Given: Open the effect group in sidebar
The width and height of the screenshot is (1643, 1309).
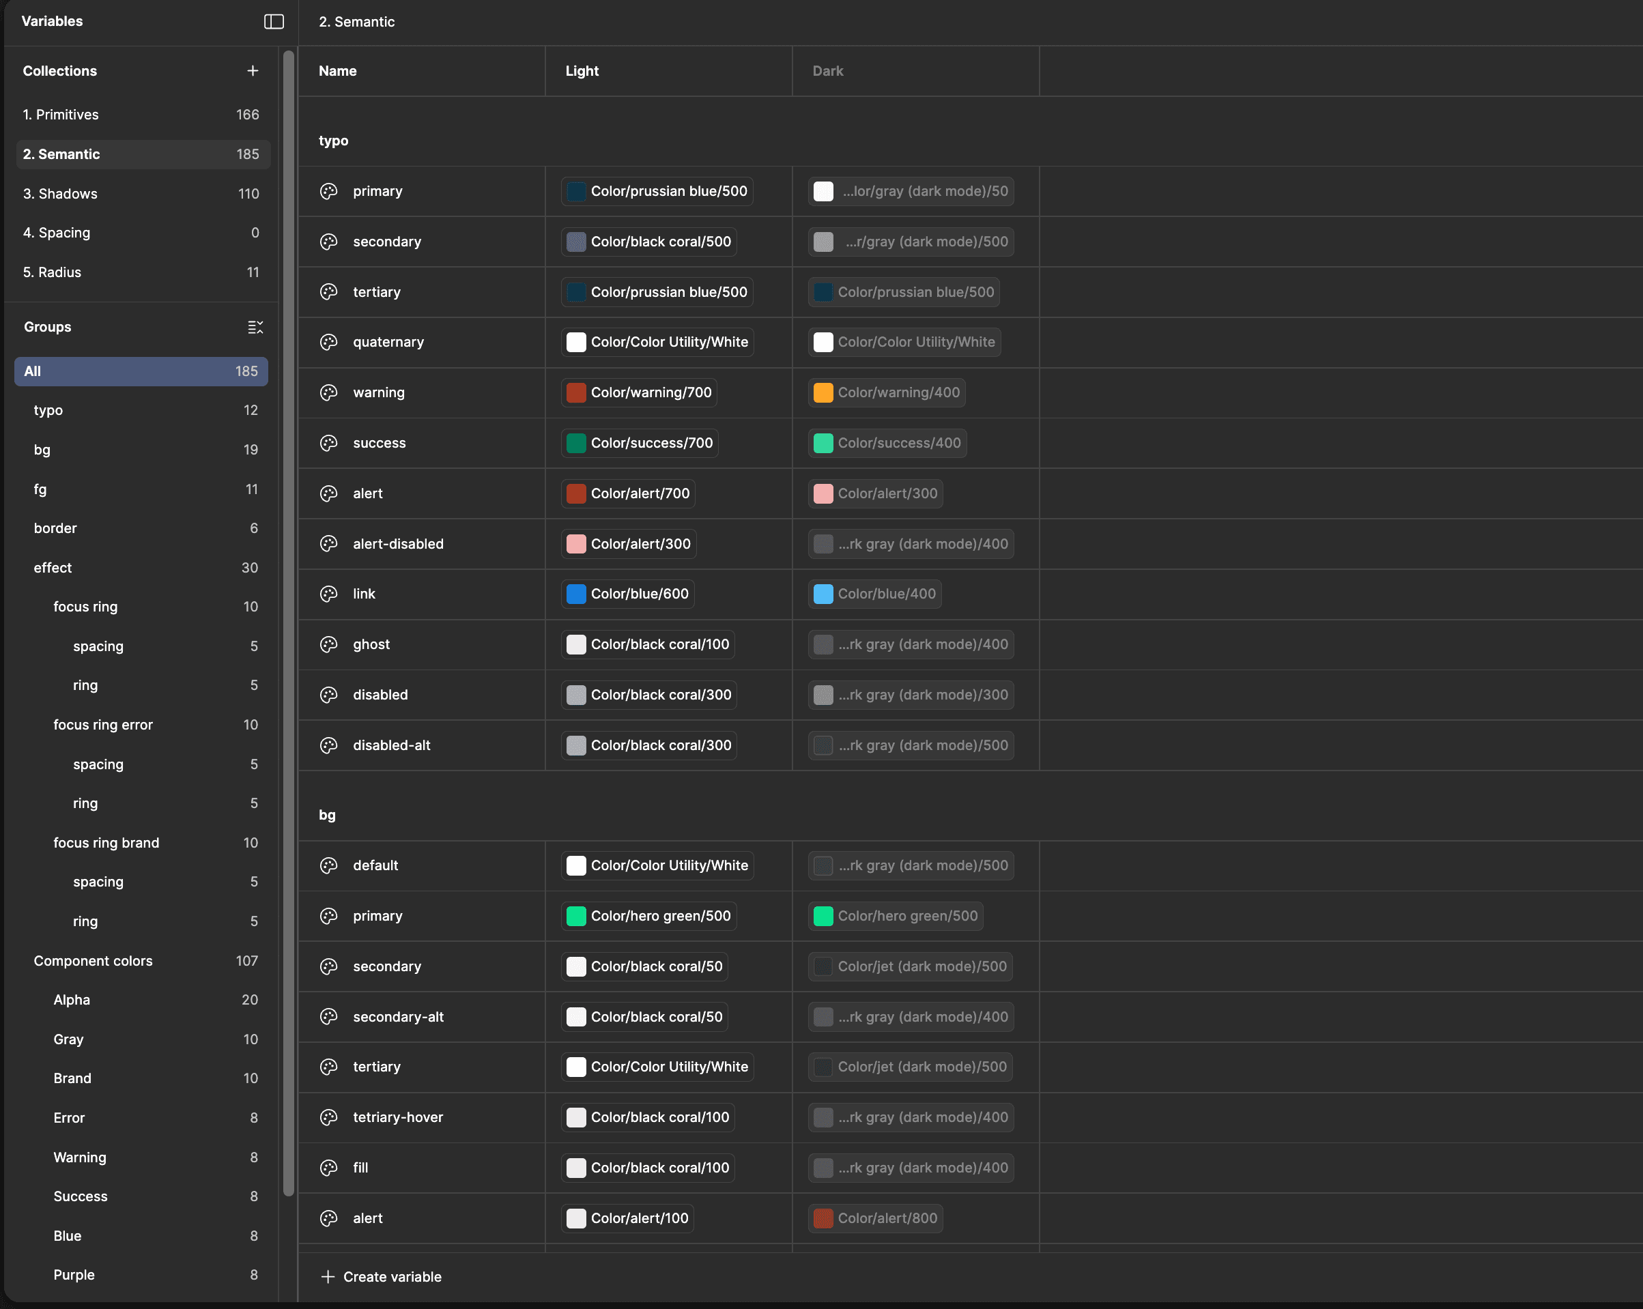Looking at the screenshot, I should coord(53,568).
